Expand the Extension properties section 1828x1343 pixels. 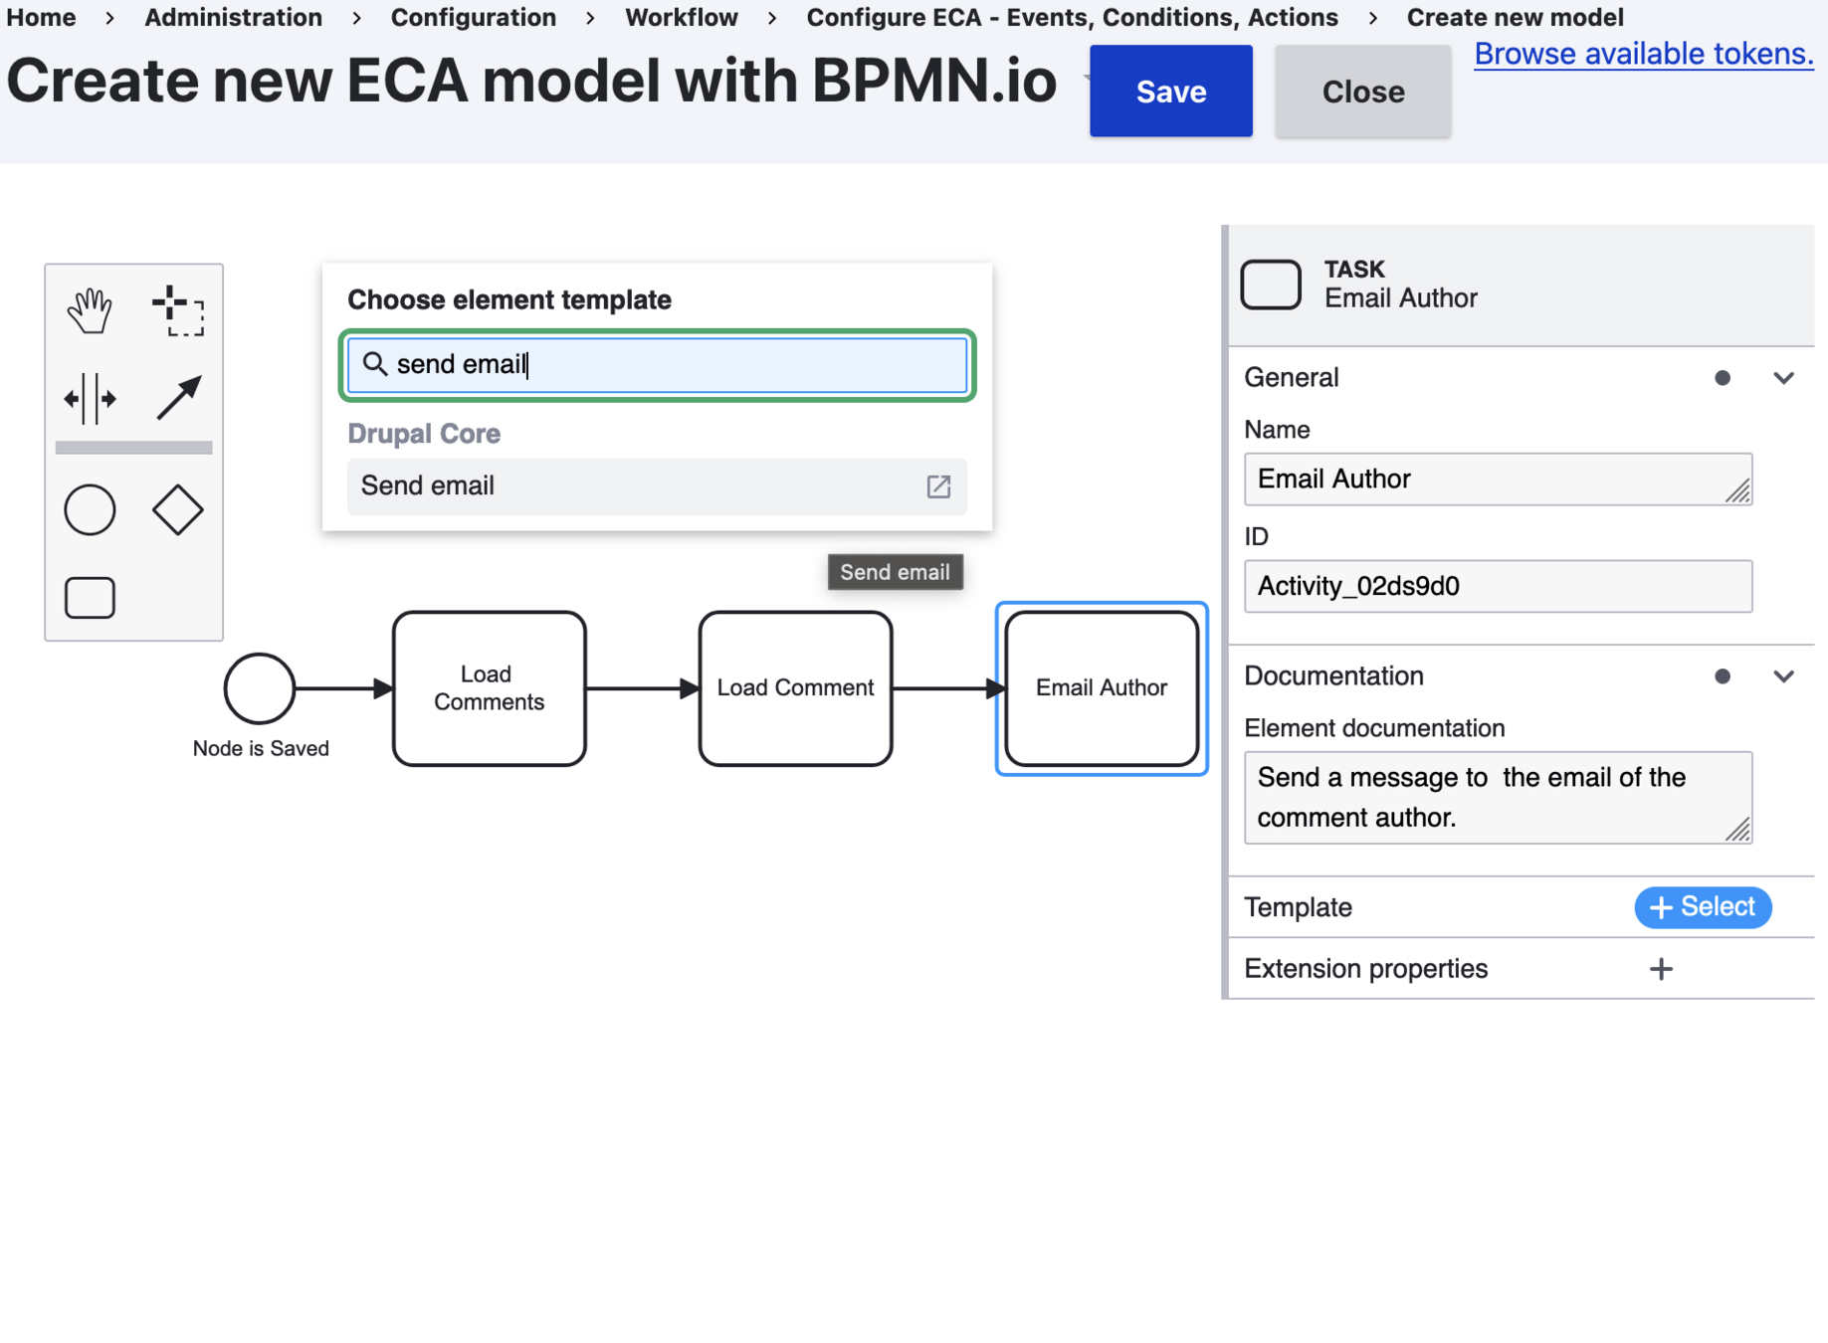pyautogui.click(x=1522, y=969)
